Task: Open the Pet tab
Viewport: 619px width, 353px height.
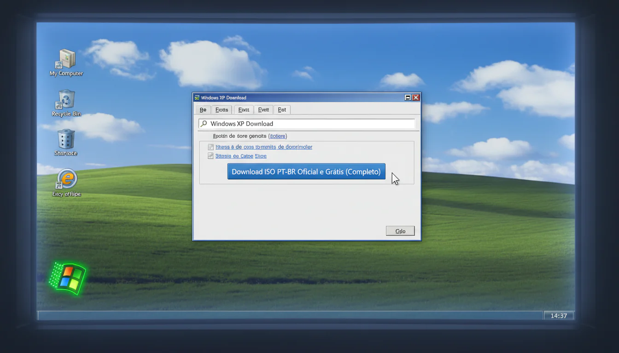Action: point(282,109)
